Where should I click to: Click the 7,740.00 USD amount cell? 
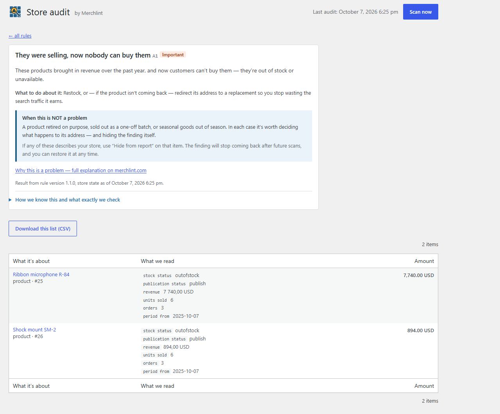coord(418,275)
